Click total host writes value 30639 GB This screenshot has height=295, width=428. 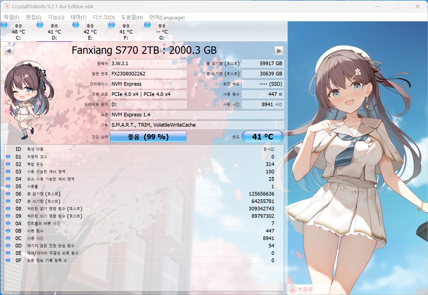[x=263, y=74]
